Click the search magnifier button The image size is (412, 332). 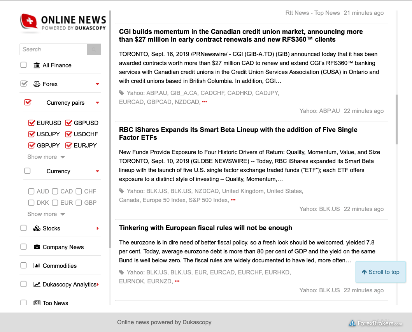94,49
